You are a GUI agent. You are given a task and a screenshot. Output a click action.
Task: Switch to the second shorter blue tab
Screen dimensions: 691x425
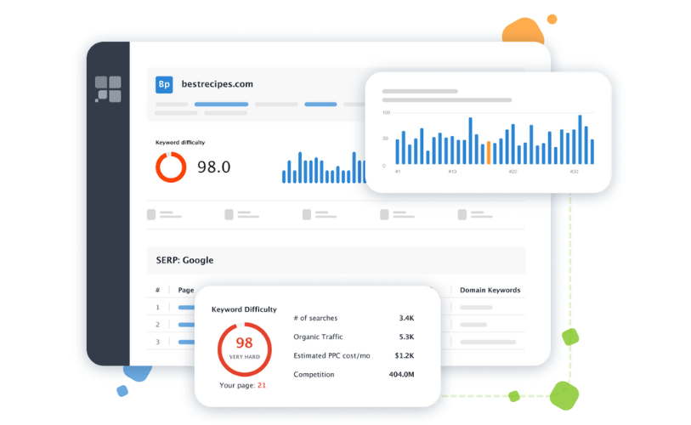[320, 105]
